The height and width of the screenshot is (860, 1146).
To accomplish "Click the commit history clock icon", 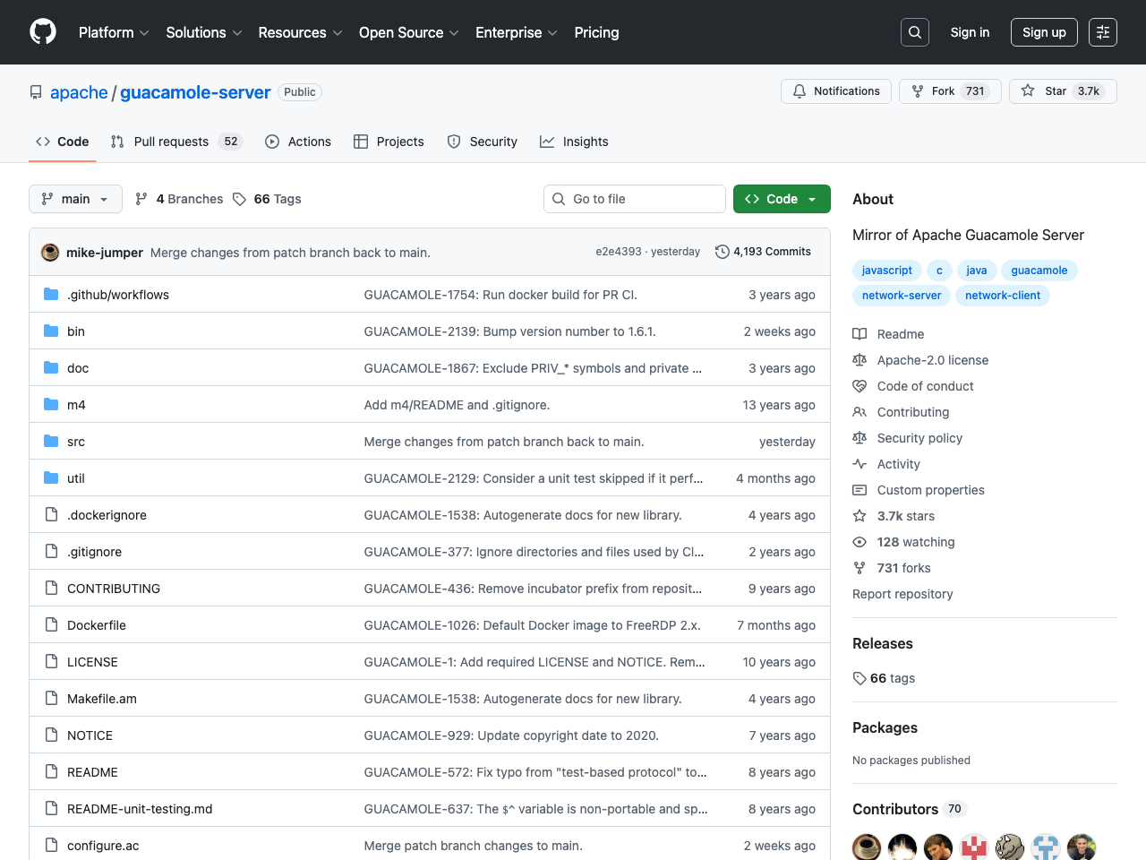I will coord(723,252).
